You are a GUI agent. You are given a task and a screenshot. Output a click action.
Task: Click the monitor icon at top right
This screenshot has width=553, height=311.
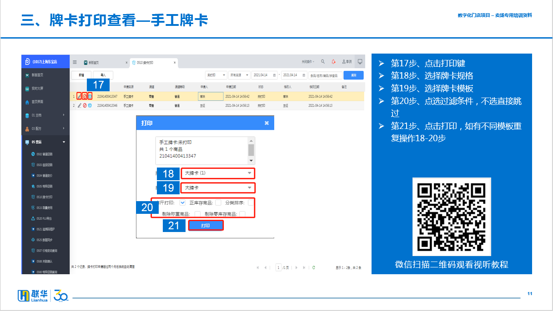360,62
